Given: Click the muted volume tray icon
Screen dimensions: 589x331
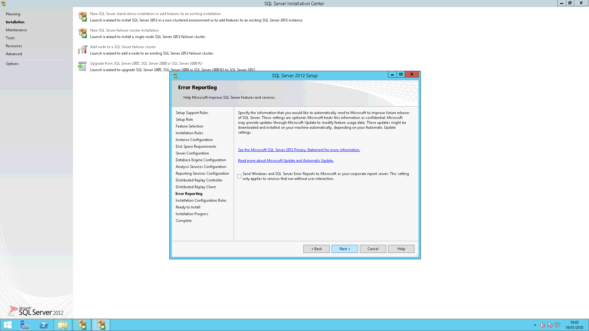Looking at the screenshot, I should pos(543,325).
